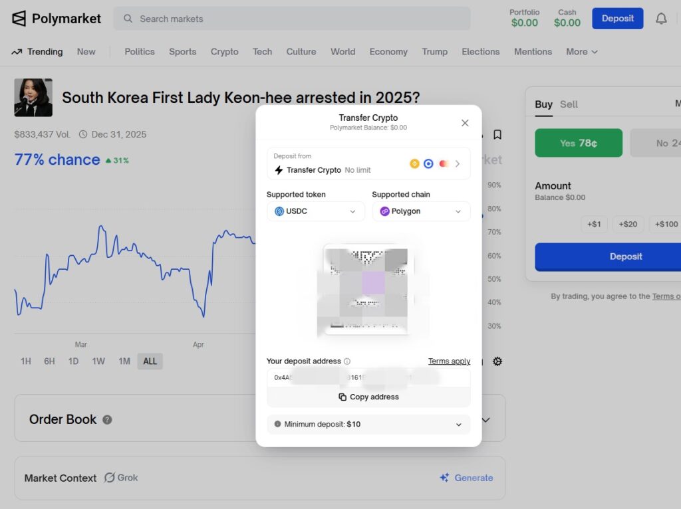Click the Generate sparkle icon
The width and height of the screenshot is (681, 509).
[x=444, y=478]
